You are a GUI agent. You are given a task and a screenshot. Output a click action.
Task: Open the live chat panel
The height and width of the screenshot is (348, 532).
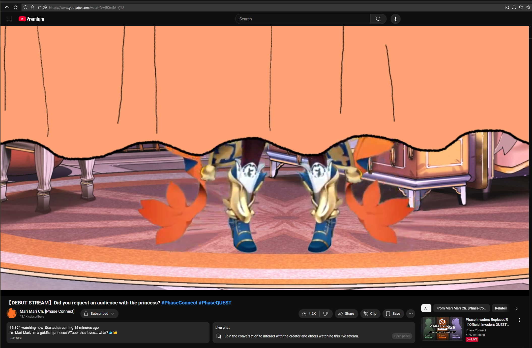point(402,336)
